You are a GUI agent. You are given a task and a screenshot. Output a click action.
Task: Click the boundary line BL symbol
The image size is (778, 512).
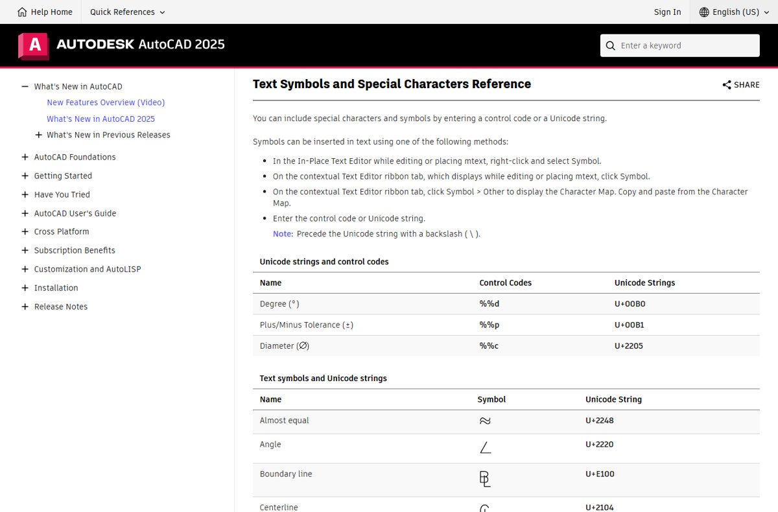pos(485,479)
